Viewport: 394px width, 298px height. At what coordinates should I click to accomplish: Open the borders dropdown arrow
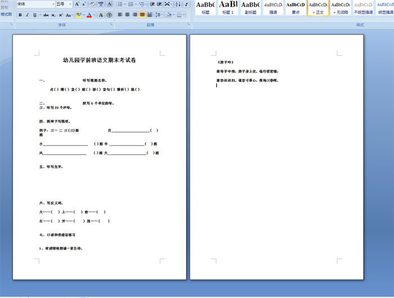click(184, 15)
